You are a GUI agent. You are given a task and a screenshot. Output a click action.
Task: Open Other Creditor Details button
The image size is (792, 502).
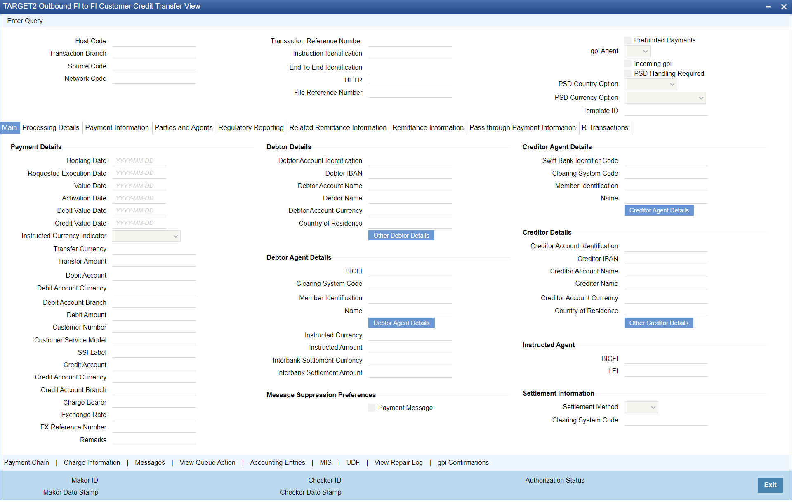click(x=659, y=323)
